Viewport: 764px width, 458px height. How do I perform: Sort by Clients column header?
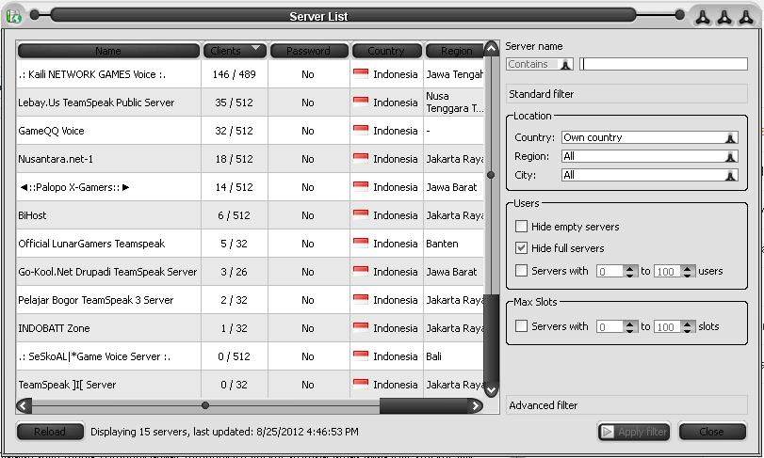point(235,51)
